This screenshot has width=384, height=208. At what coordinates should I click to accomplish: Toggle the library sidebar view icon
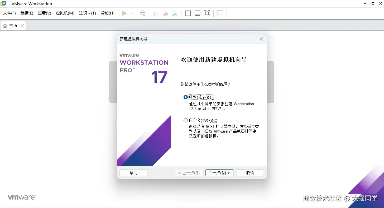pos(188,13)
